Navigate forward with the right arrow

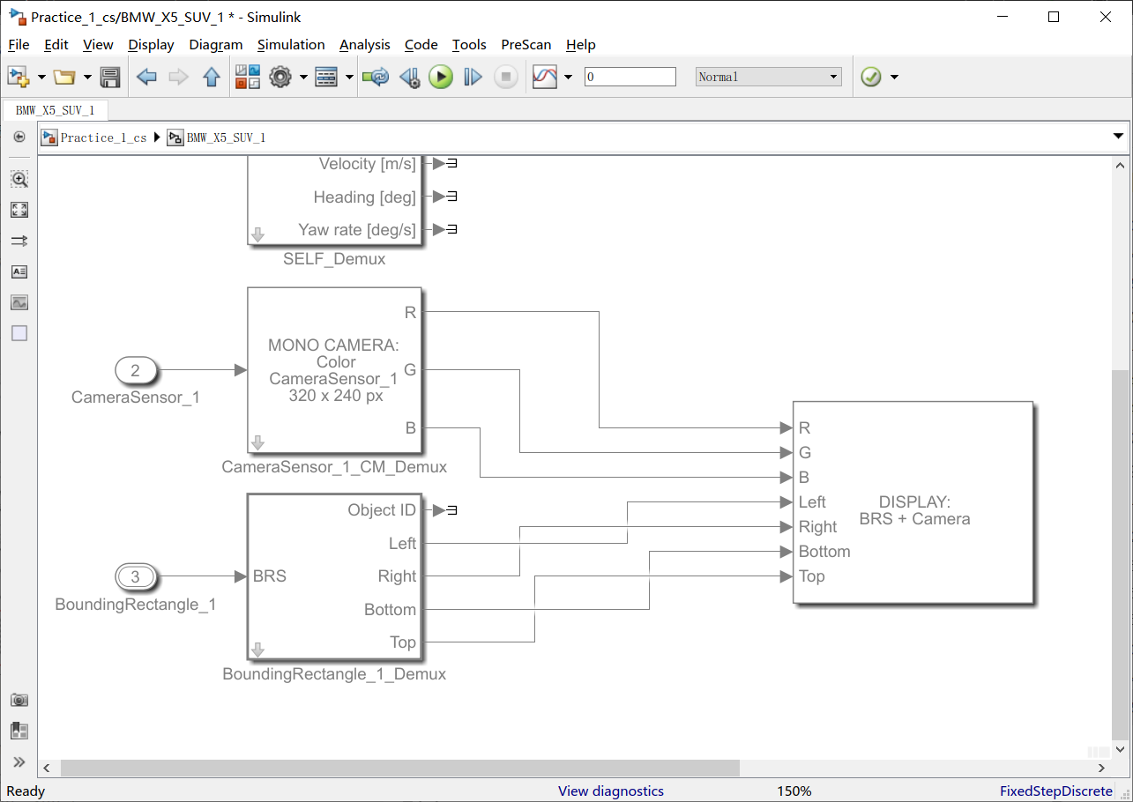tap(179, 78)
